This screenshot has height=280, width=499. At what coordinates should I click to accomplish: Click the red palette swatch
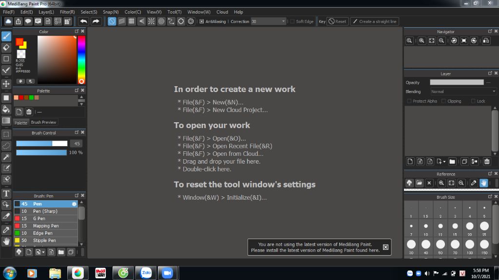(21, 97)
